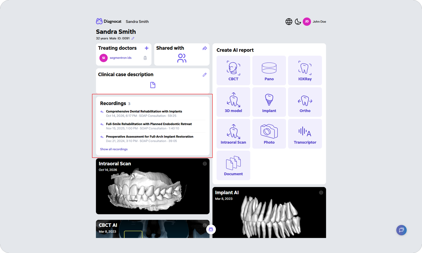Open Full-Smile Rehabilitation with Planned Endodontic Retreat

pyautogui.click(x=153, y=126)
